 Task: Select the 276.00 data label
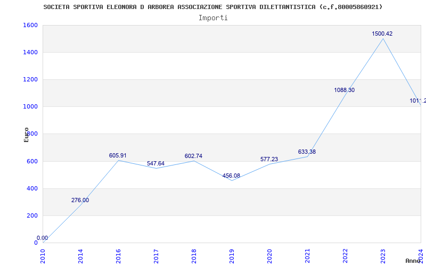click(80, 201)
